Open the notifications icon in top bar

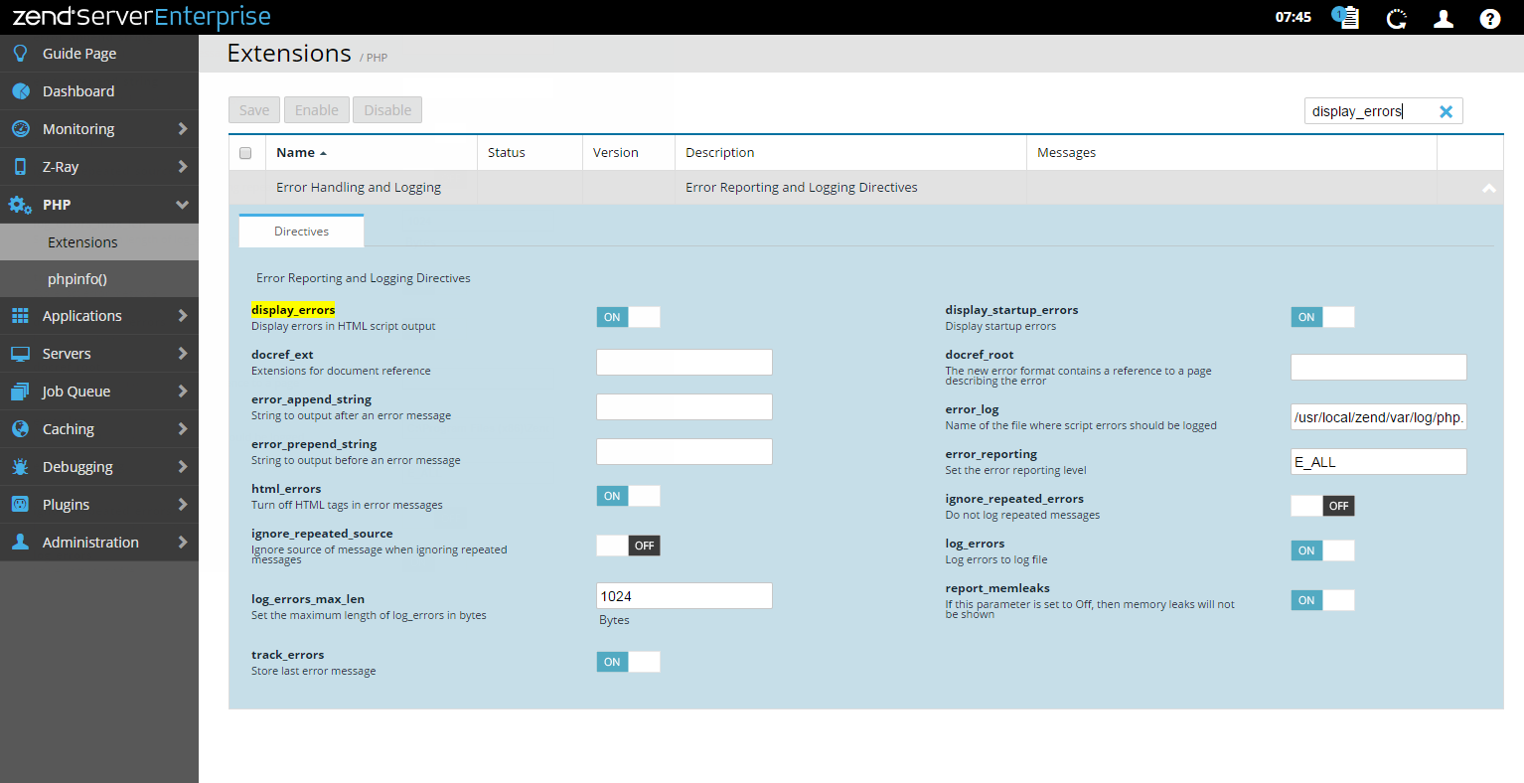point(1345,18)
